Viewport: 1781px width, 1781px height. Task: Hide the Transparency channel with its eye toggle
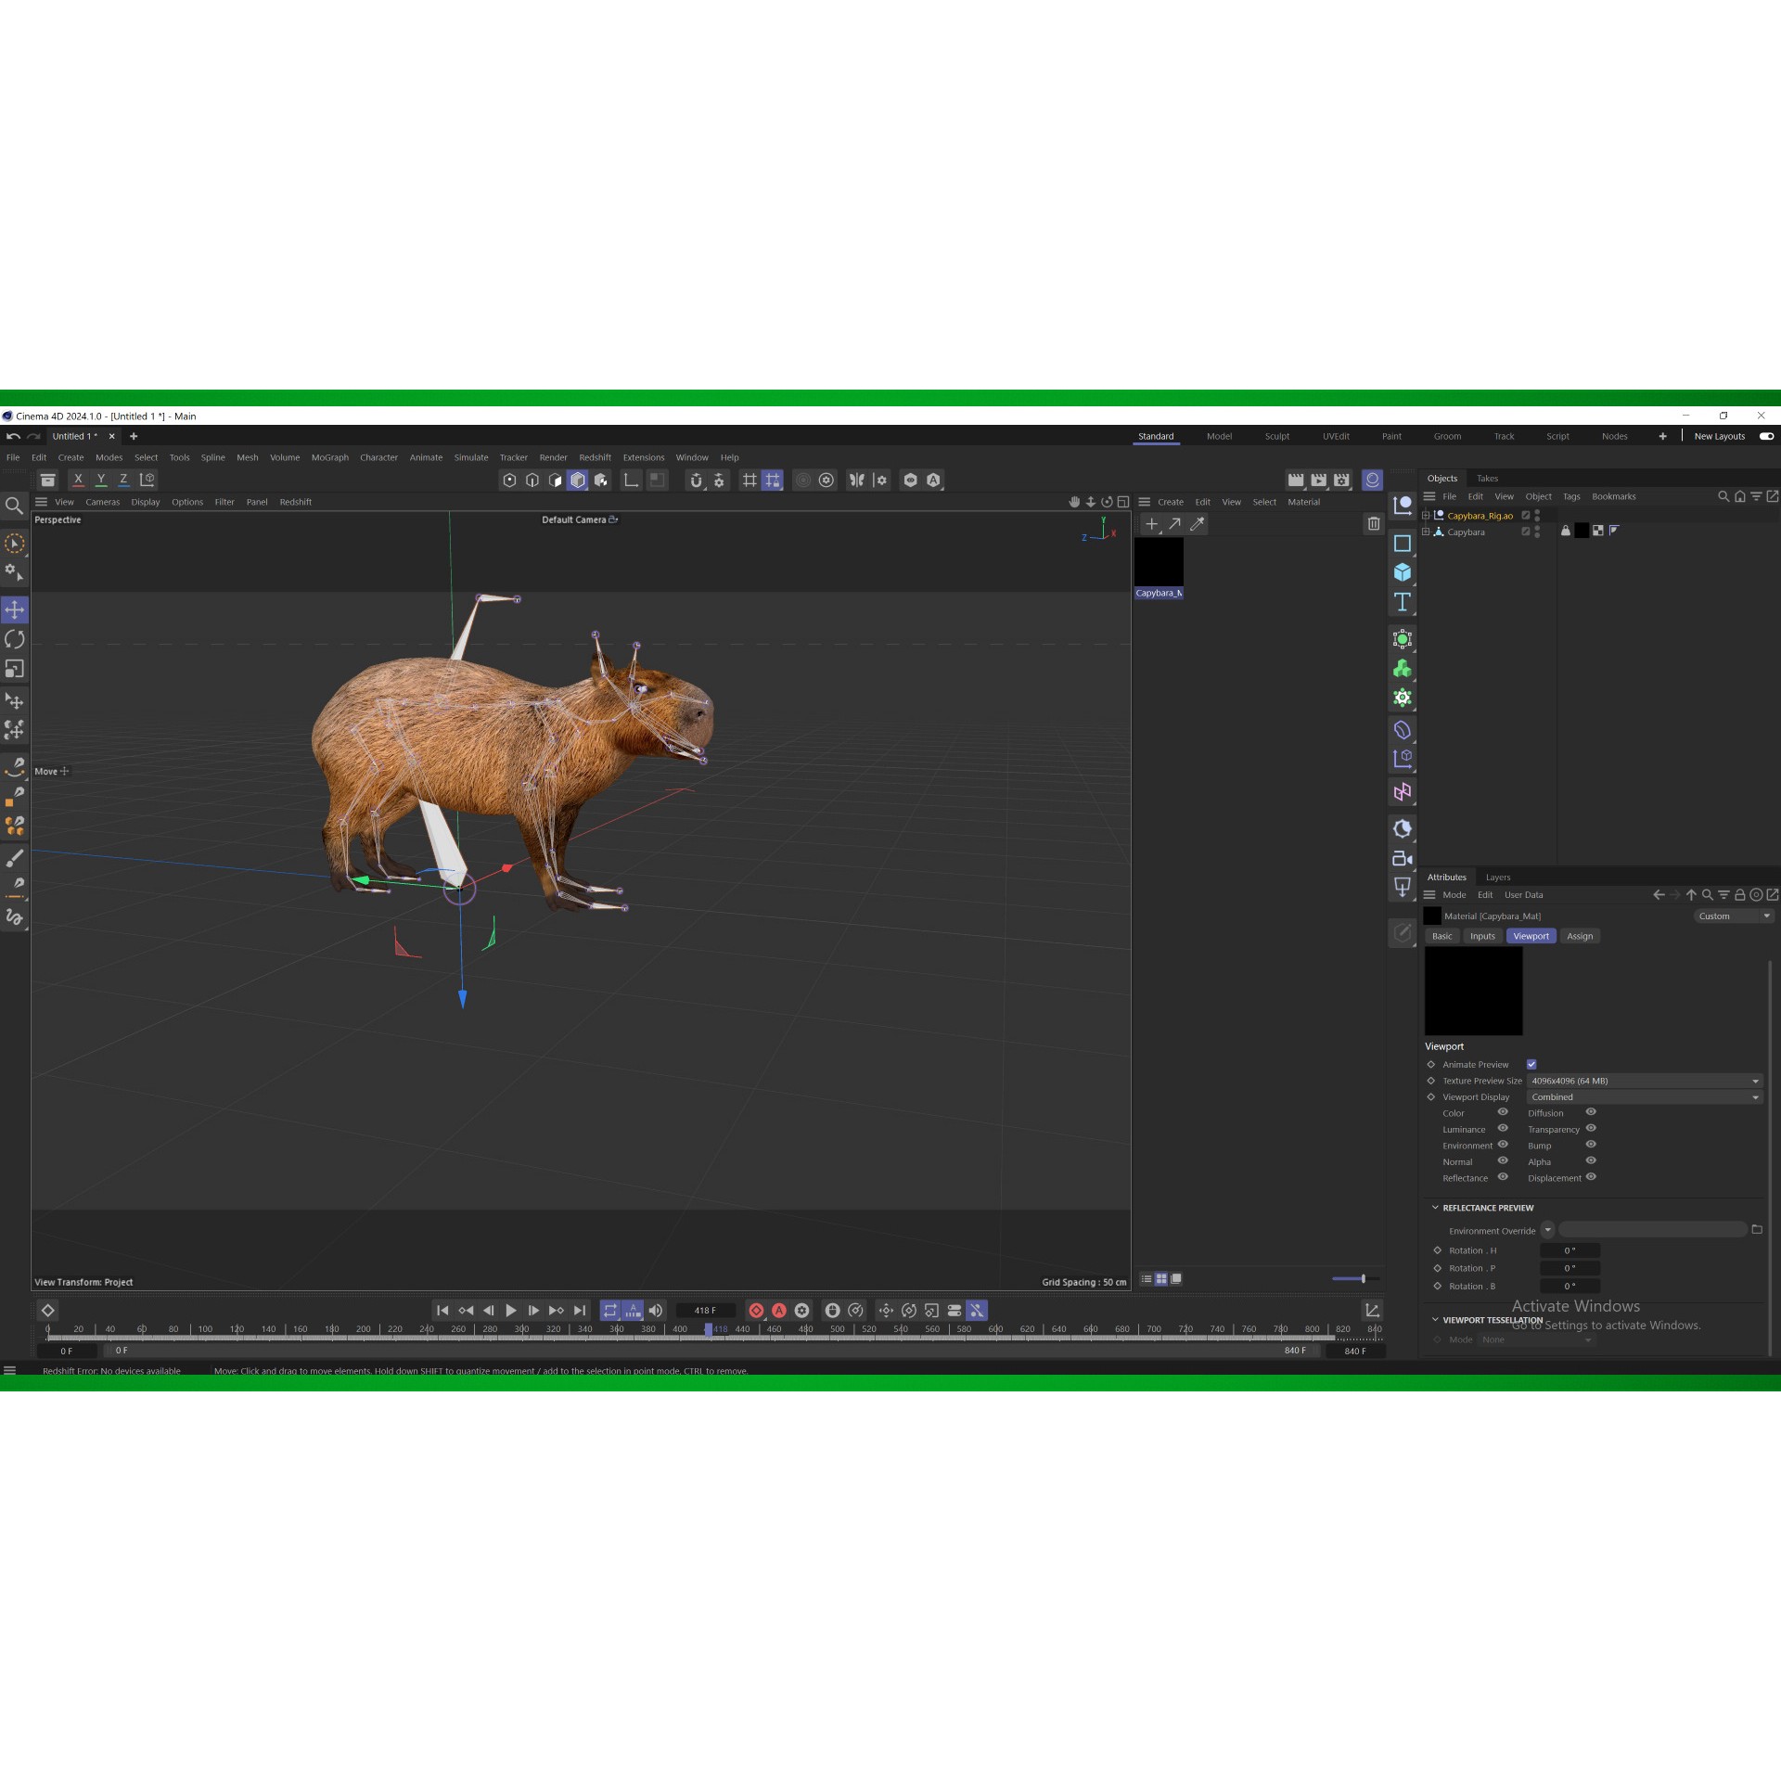1591,1129
